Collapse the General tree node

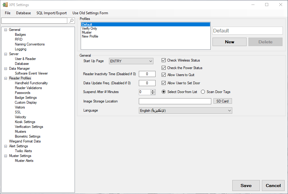point(6,30)
